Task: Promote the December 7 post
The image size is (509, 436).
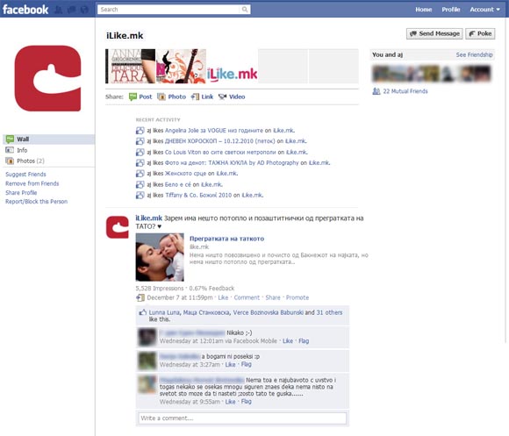Action: (298, 297)
